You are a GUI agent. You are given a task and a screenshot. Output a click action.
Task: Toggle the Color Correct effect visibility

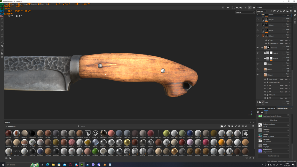[265, 79]
